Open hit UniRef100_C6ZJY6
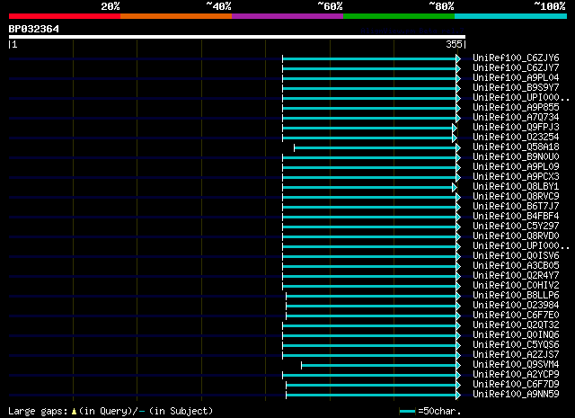575x418 pixels. click(516, 58)
